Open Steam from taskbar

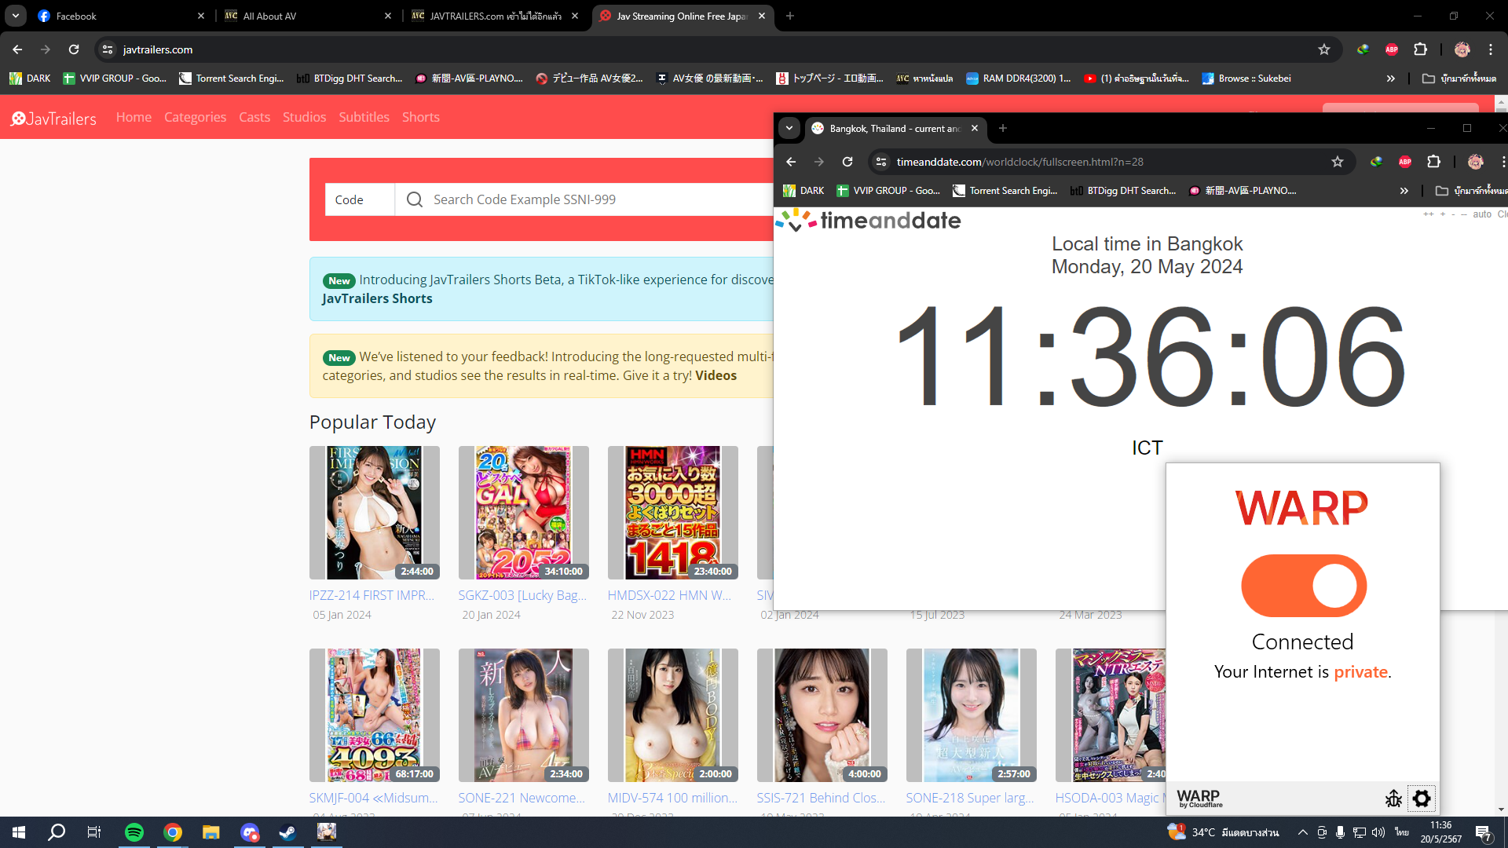click(287, 832)
